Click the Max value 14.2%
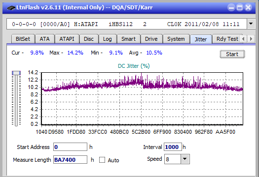This screenshot has height=177, width=259. tap(75, 53)
